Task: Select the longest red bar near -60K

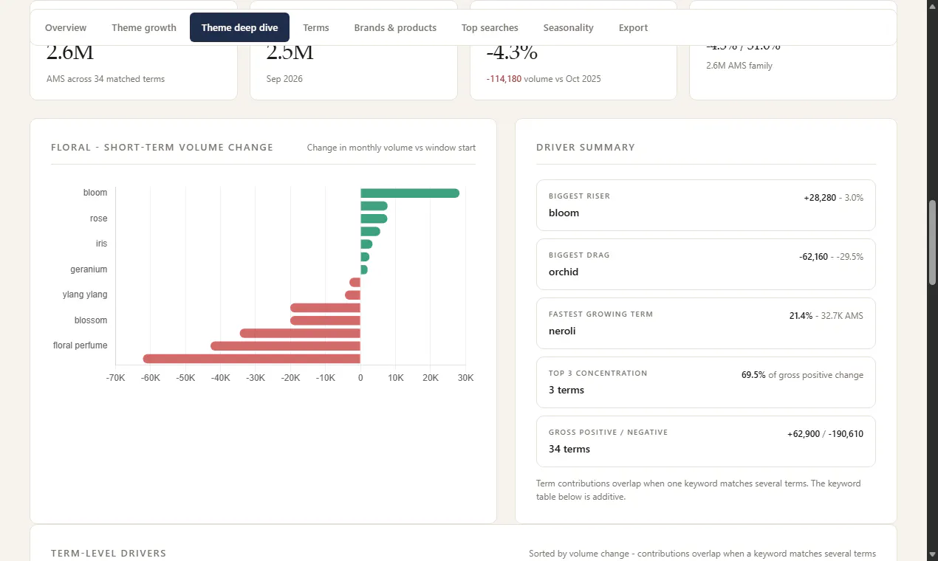Action: [251, 359]
